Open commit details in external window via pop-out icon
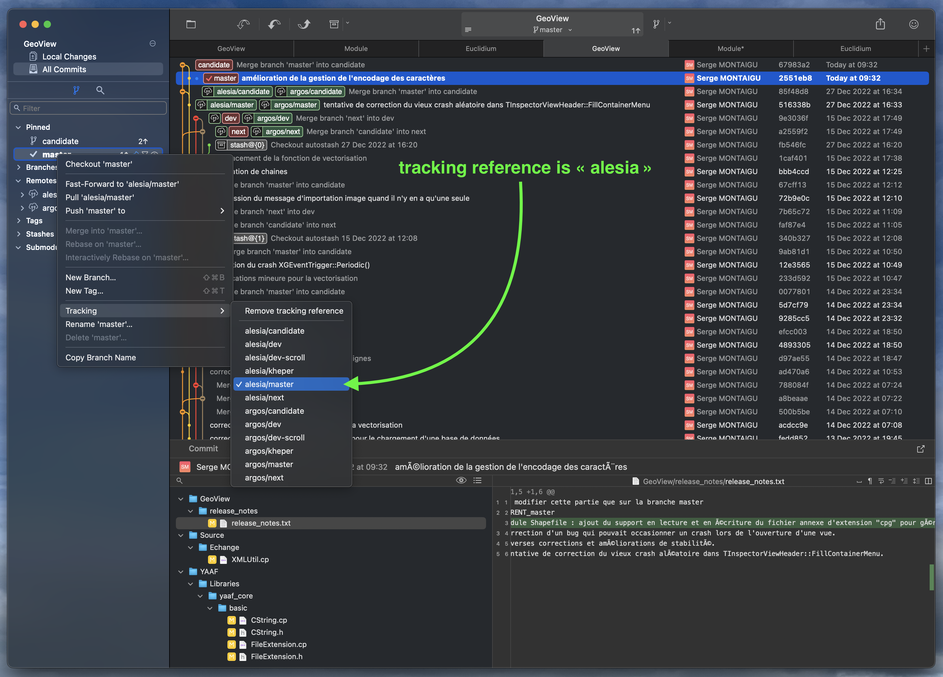The image size is (943, 677). tap(921, 449)
